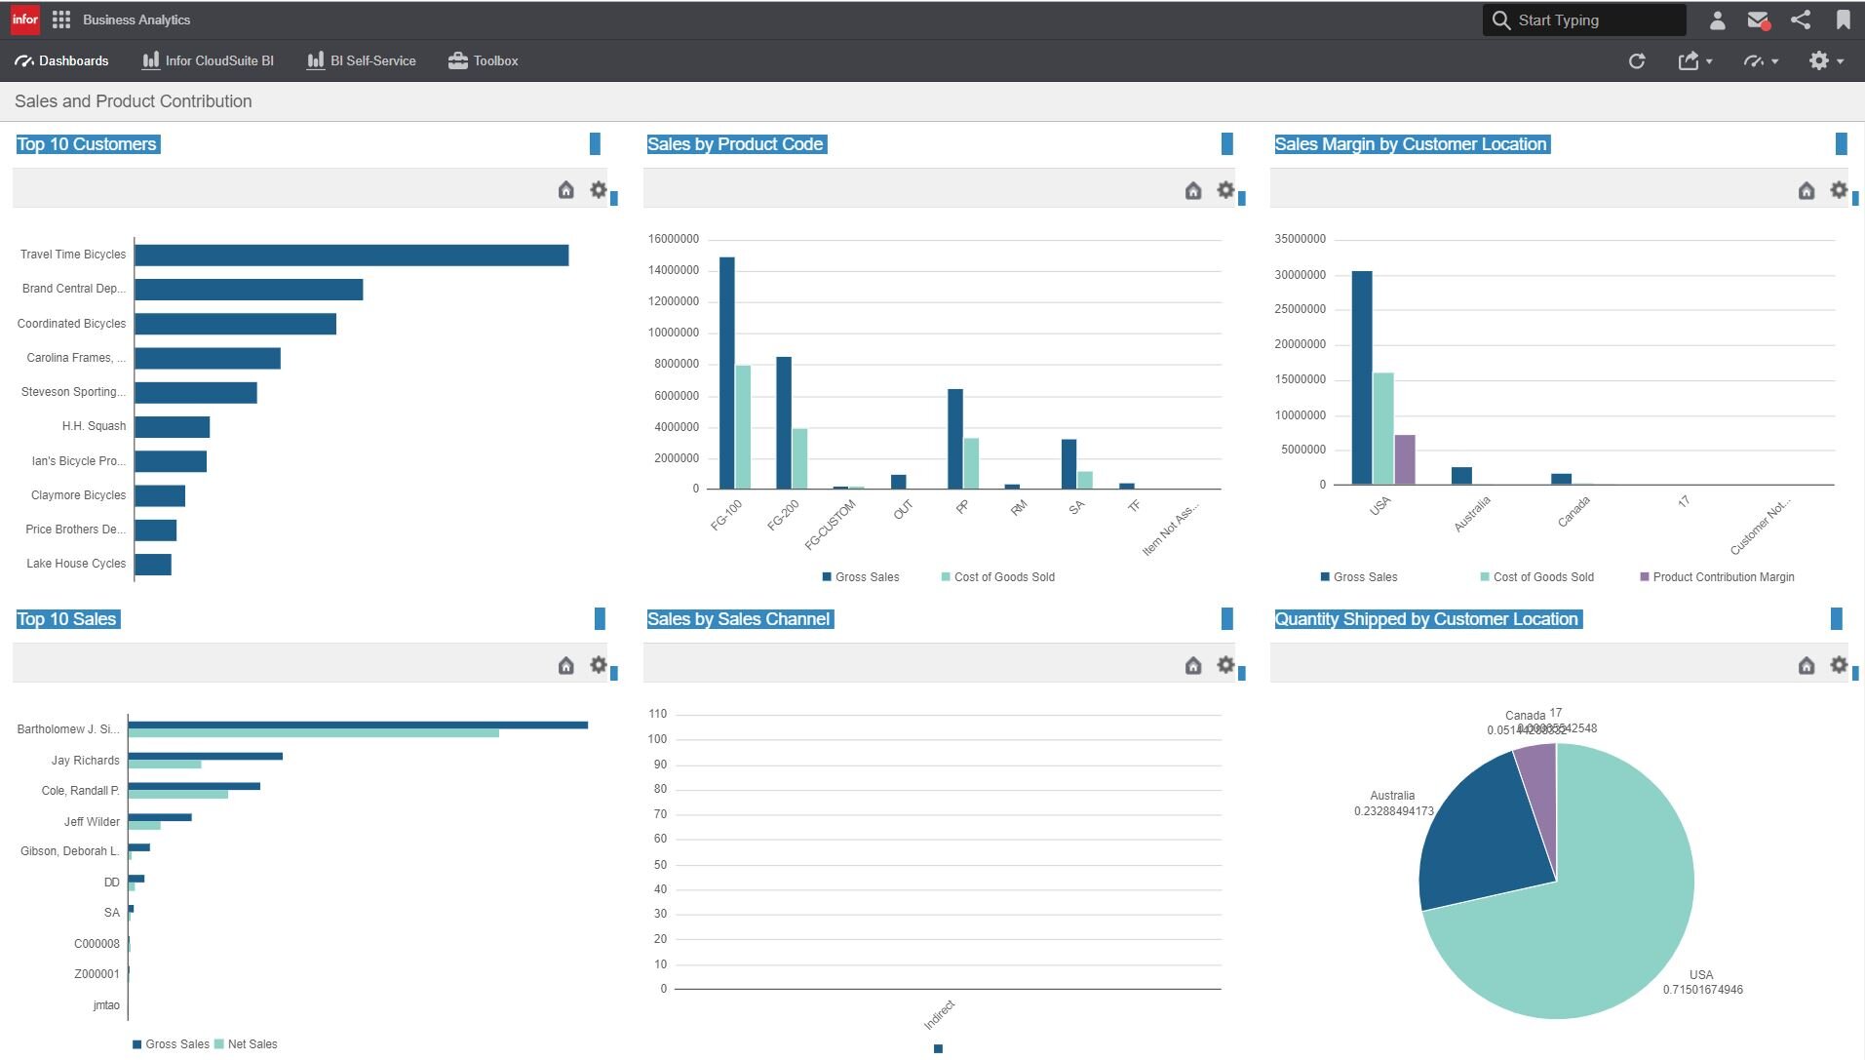Refresh the dashboard with the reload icon
This screenshot has height=1060, width=1865.
tap(1637, 61)
